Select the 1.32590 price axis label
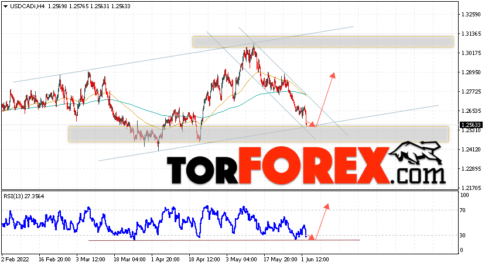This screenshot has height=266, width=485. pos(471,14)
